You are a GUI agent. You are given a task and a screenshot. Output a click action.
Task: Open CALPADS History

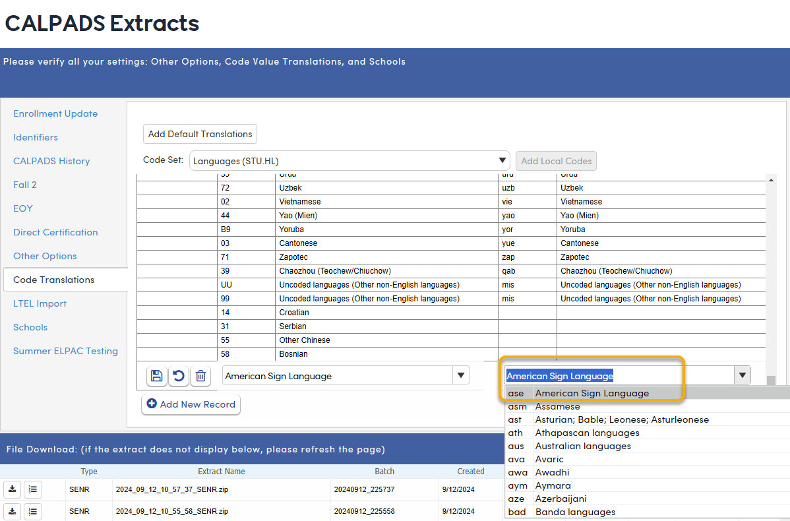pos(51,161)
